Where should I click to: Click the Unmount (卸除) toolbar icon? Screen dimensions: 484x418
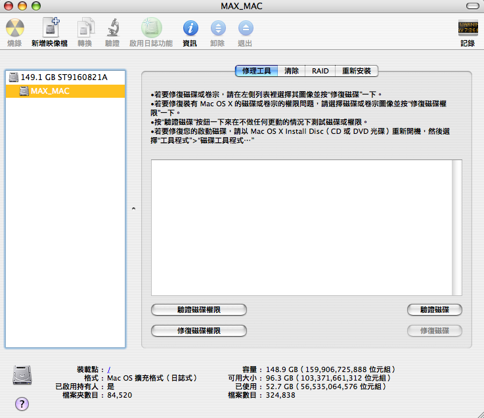click(x=218, y=28)
